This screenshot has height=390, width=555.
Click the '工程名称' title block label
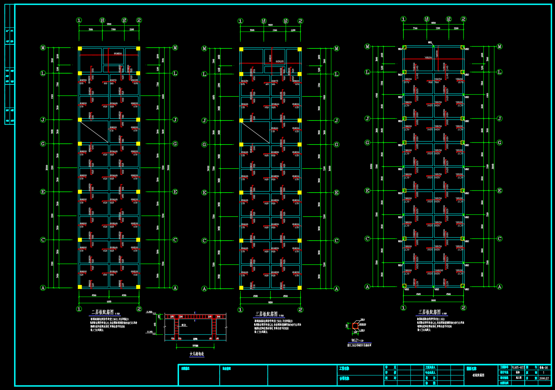(344, 369)
